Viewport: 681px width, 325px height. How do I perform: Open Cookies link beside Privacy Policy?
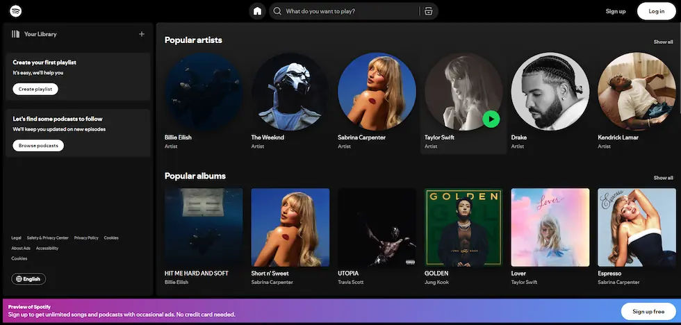(111, 237)
